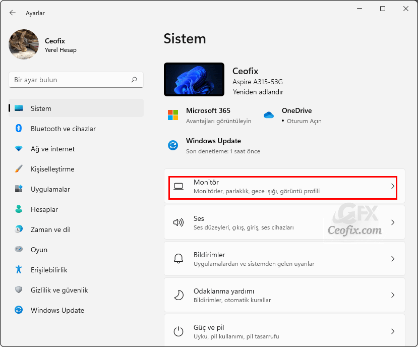The height and width of the screenshot is (347, 418).
Task: Open 'Avantajları görüntüleyin' under Microsoft 365
Action: click(219, 121)
